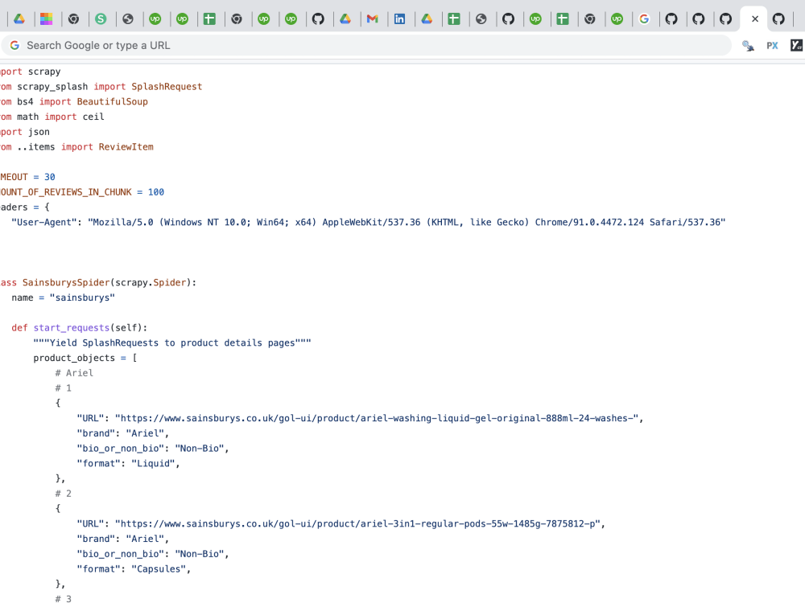Open the GitHub tab right of the active tab

[778, 19]
